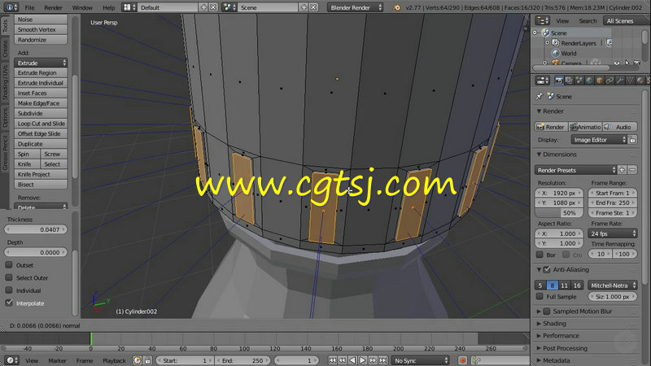Open the 24 fps frame rate dropdown
The height and width of the screenshot is (366, 651).
pos(613,233)
